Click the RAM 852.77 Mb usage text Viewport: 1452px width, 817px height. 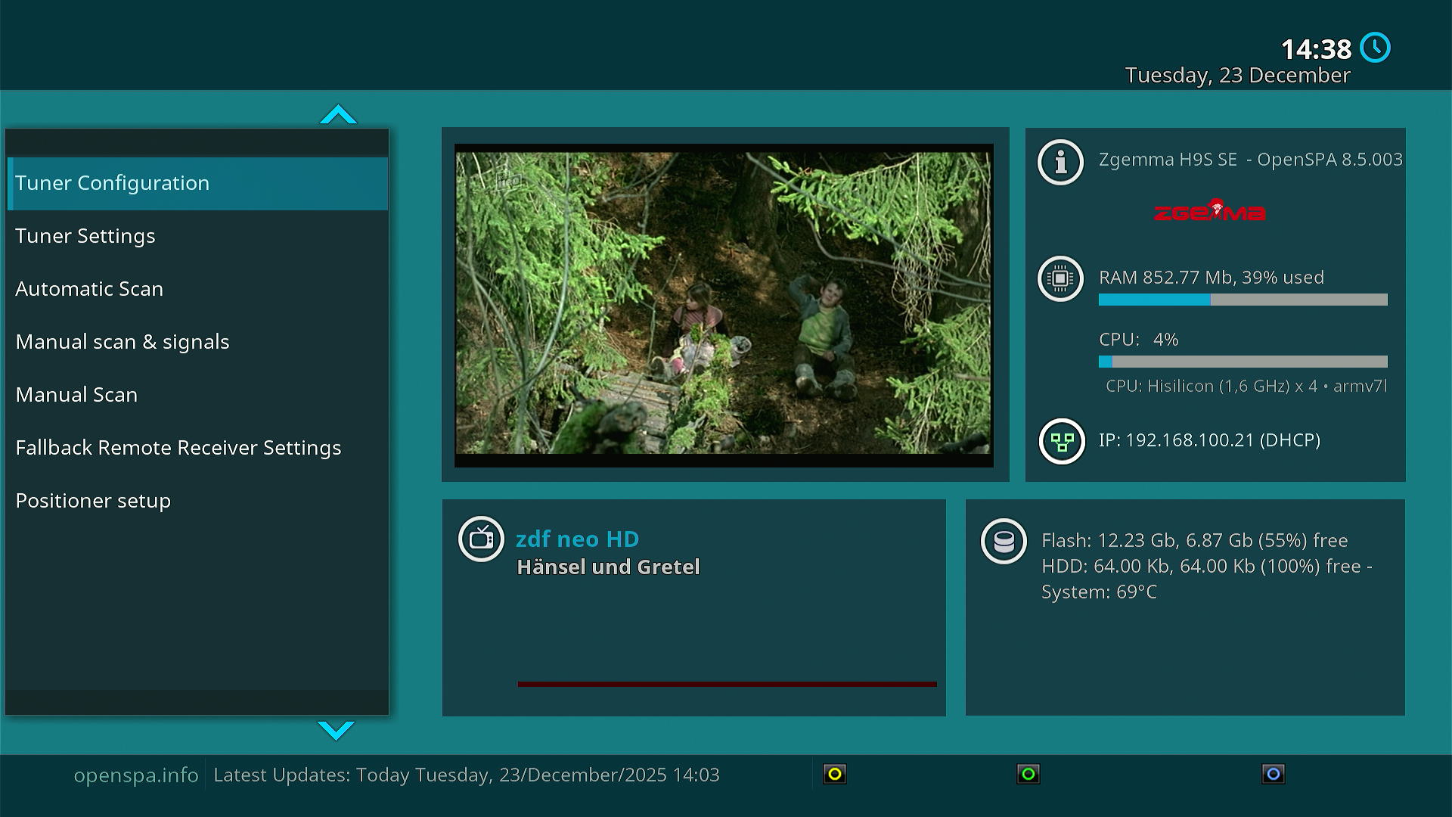pyautogui.click(x=1212, y=278)
